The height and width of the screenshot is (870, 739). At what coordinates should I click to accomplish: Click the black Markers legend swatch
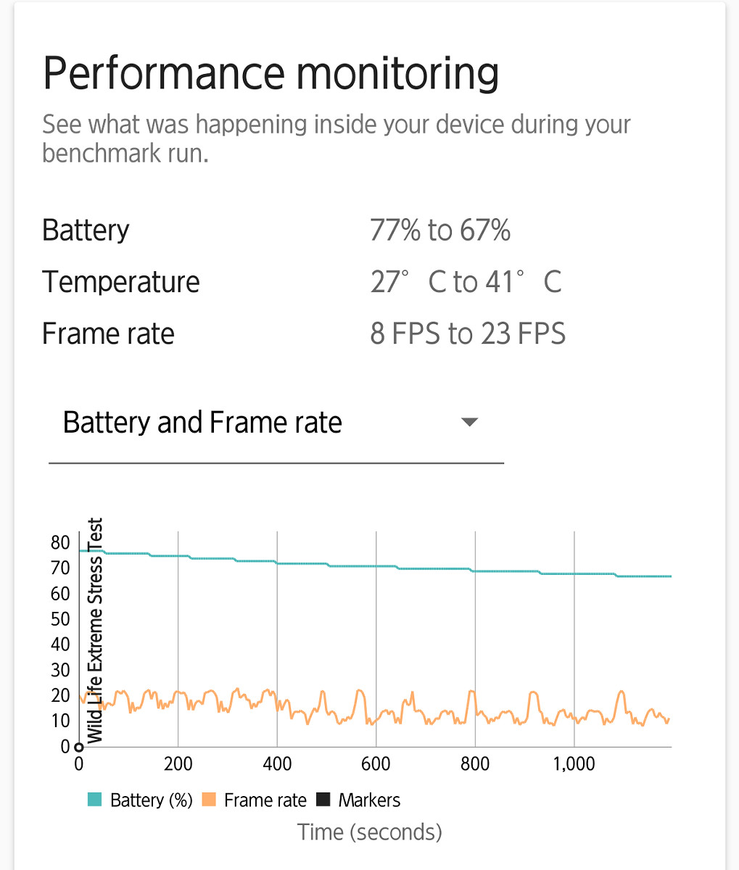coord(323,800)
